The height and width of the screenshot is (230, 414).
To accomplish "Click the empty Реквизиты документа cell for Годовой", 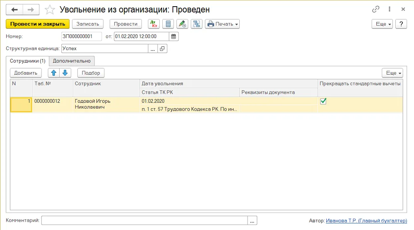I will tap(278, 109).
